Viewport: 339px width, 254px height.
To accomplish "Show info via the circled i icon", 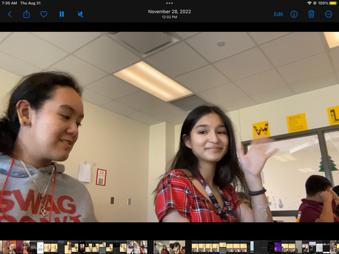I will [294, 14].
